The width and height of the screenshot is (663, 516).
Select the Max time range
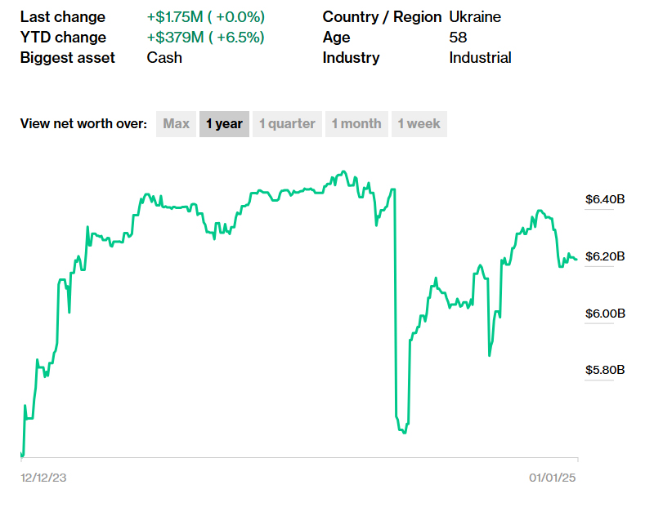[176, 124]
